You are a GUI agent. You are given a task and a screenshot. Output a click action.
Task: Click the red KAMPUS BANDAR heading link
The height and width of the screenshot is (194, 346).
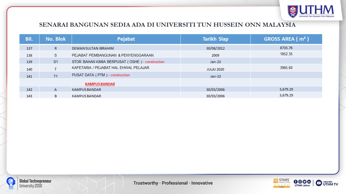tap(100, 84)
